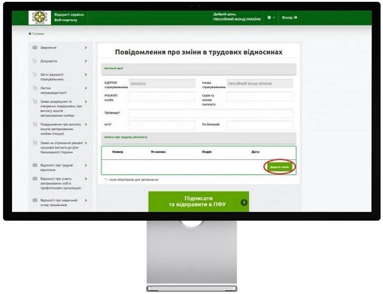Click Головна breadcrumb link
383x294 pixels.
click(38, 34)
